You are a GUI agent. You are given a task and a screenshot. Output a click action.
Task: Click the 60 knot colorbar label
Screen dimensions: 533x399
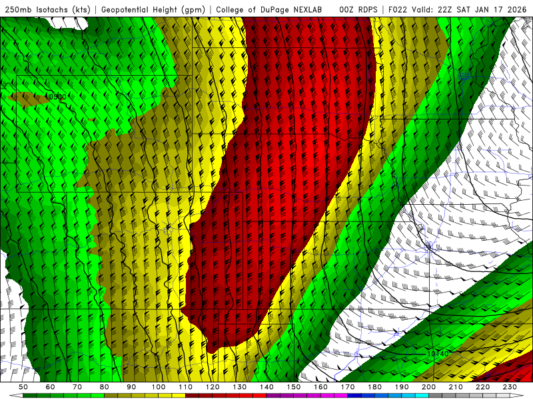(51, 387)
